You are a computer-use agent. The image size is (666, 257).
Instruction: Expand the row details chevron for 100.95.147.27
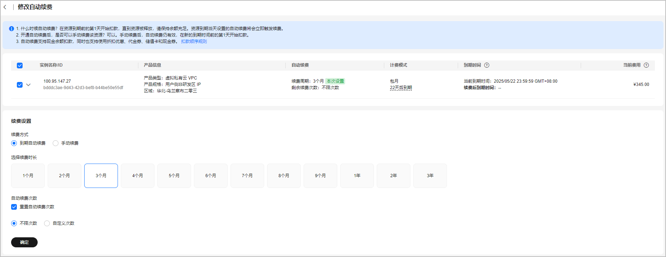point(28,85)
